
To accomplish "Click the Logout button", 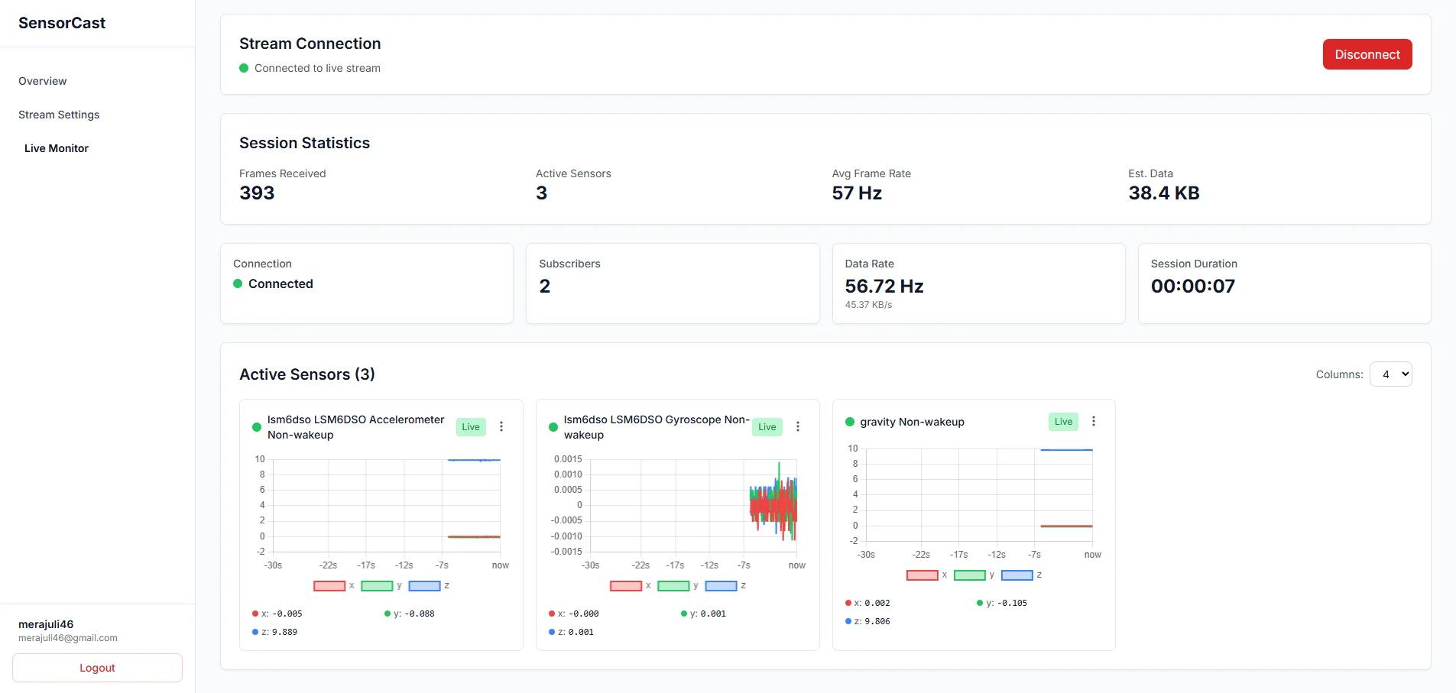I will click(x=97, y=667).
